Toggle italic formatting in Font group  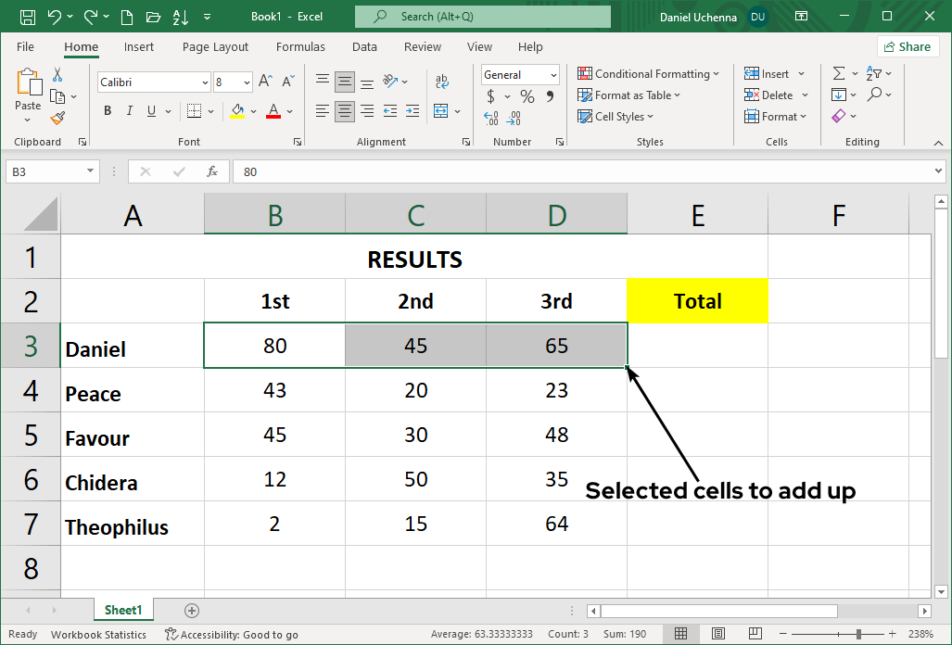pos(129,110)
